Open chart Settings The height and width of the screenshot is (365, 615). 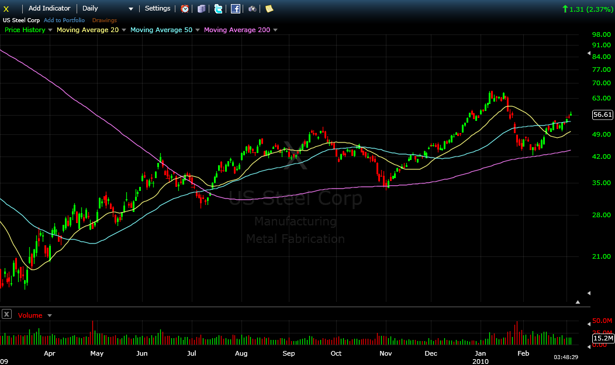click(x=157, y=8)
